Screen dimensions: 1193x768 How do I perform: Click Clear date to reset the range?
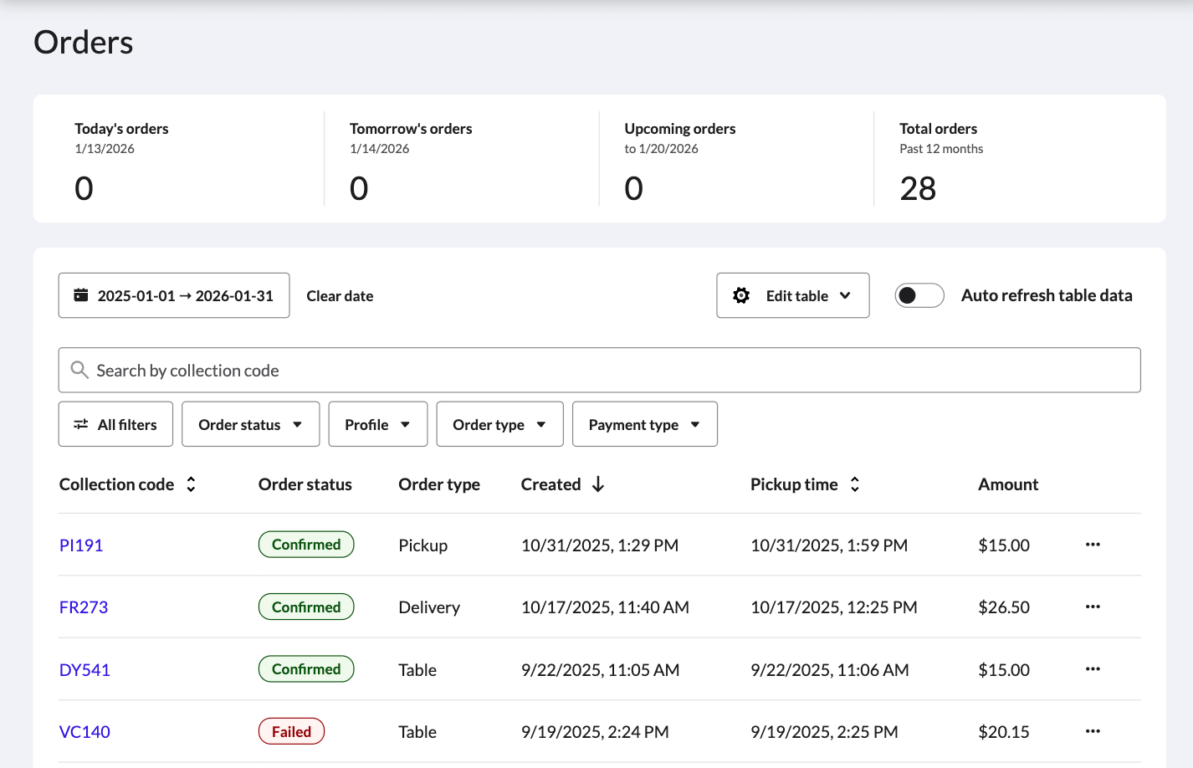tap(340, 295)
